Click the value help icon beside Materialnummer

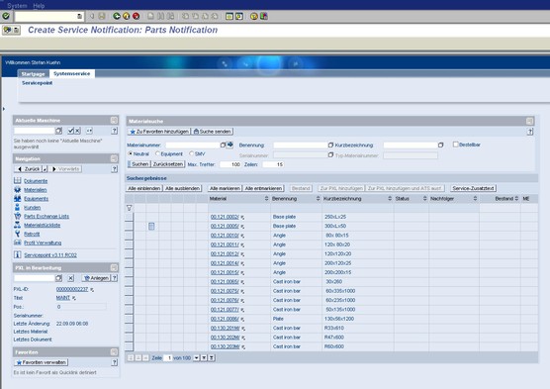point(223,145)
